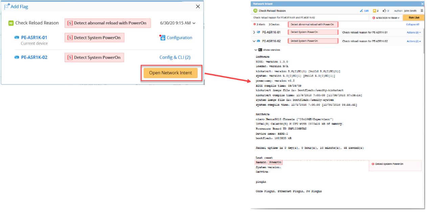Click the Config & CLI (2) link
The width and height of the screenshot is (427, 212).
click(175, 57)
